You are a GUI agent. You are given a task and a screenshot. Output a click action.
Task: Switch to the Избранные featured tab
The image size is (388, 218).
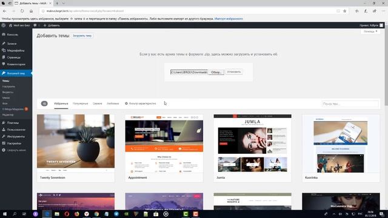coord(61,104)
